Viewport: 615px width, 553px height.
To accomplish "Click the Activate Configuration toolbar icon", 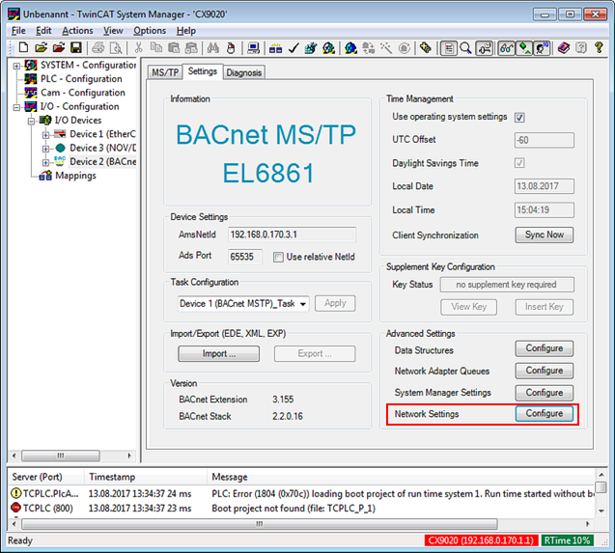I will pos(311,48).
